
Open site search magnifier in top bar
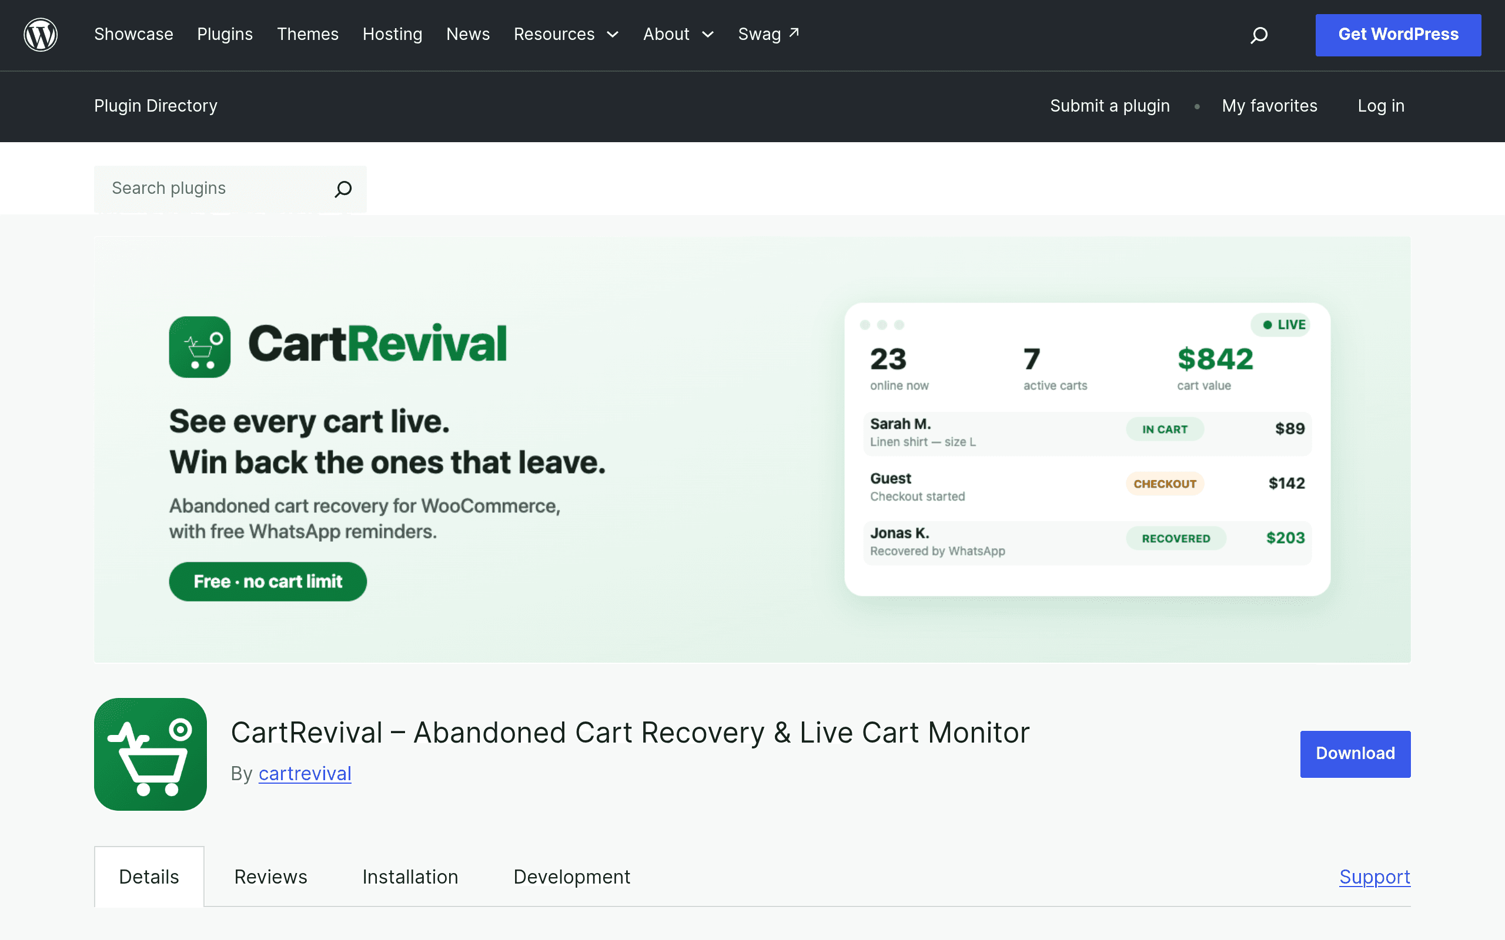point(1259,35)
